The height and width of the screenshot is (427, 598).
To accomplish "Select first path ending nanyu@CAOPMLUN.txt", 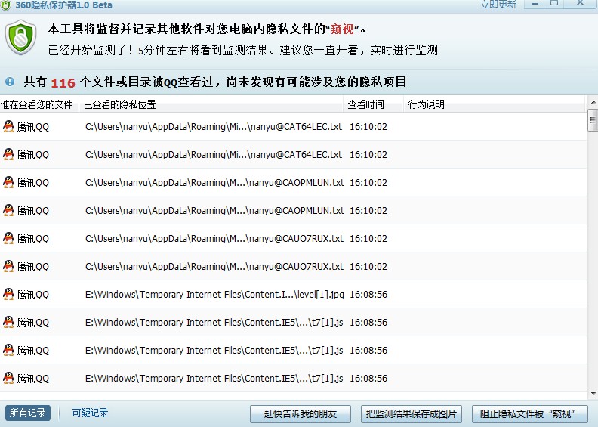I will [x=214, y=182].
